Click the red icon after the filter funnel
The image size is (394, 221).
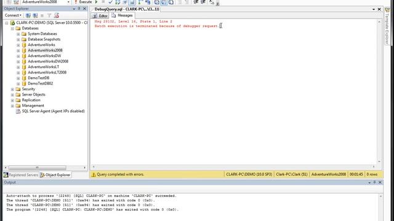(57, 15)
